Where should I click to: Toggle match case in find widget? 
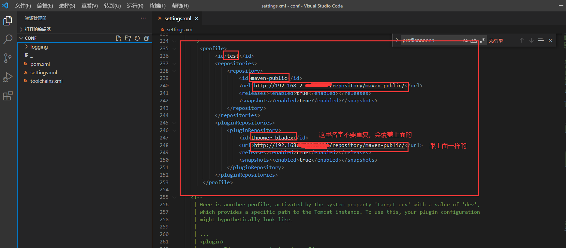point(465,40)
